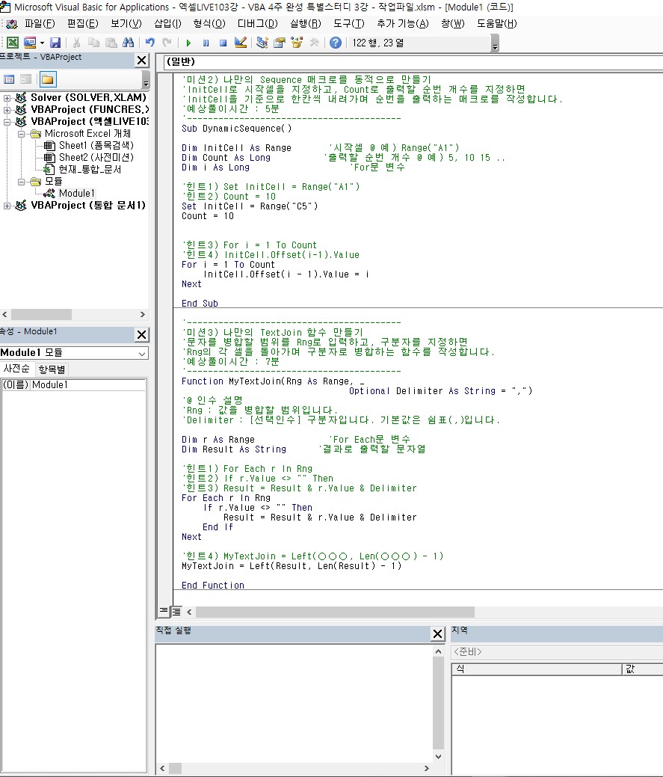Click the Redo toolbar icon
This screenshot has height=777, width=663.
(167, 43)
